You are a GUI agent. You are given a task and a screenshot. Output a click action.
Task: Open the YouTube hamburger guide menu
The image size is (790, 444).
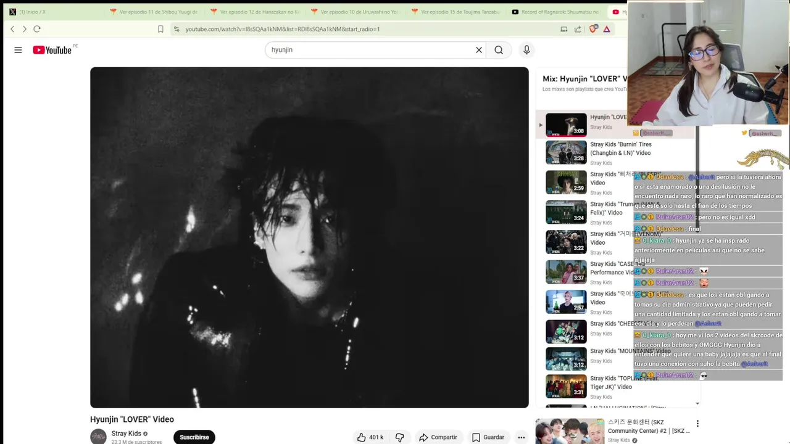18,50
